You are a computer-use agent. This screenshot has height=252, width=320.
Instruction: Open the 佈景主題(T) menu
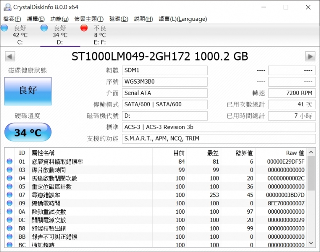point(89,19)
